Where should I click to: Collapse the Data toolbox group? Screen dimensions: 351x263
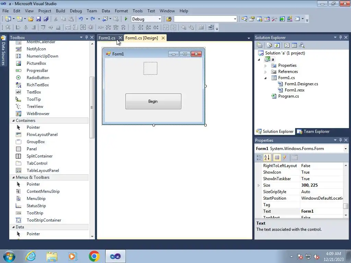[13, 227]
